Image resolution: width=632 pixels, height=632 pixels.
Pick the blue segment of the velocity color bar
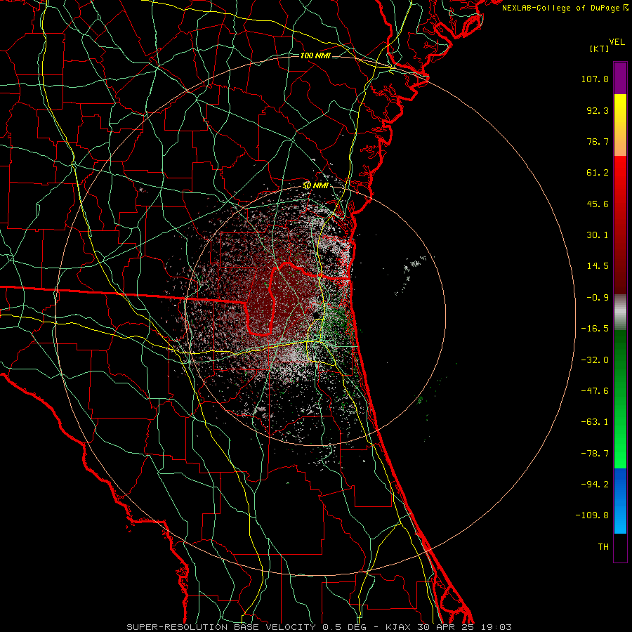[620, 501]
